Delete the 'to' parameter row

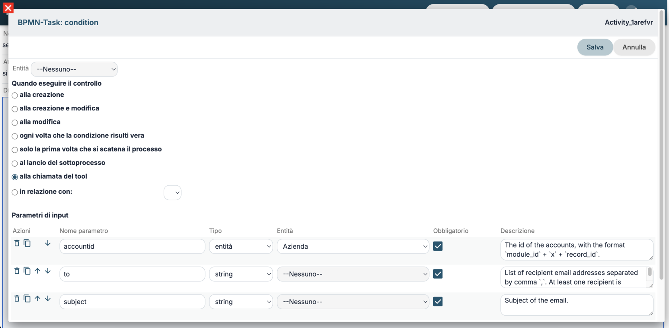(x=17, y=271)
